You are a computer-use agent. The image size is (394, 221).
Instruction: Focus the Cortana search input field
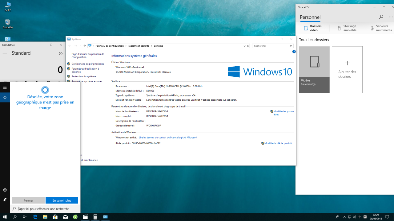pyautogui.click(x=45, y=209)
